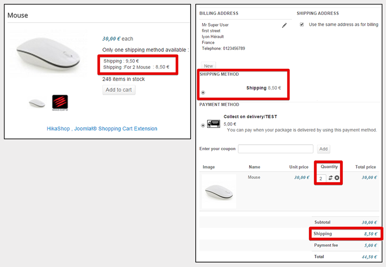Click the main Mouse product image

(48, 54)
